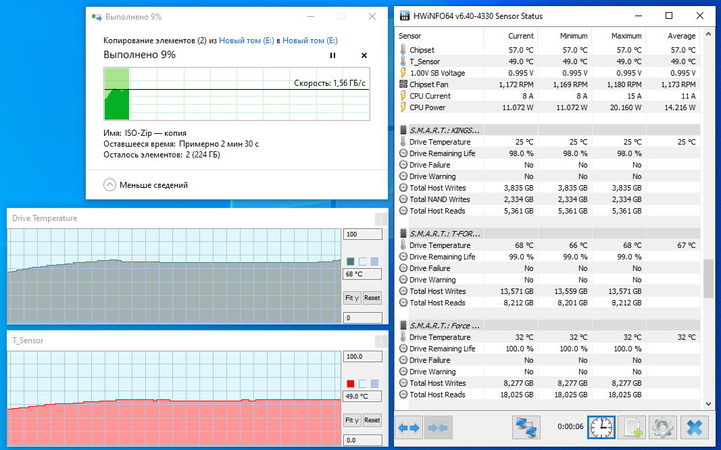721x450 pixels.
Task: Click the Sensor column header
Action: coord(440,36)
